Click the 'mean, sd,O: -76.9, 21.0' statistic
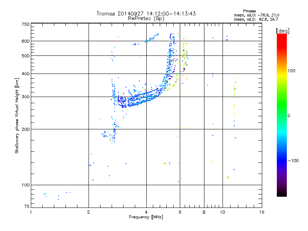 [256, 15]
